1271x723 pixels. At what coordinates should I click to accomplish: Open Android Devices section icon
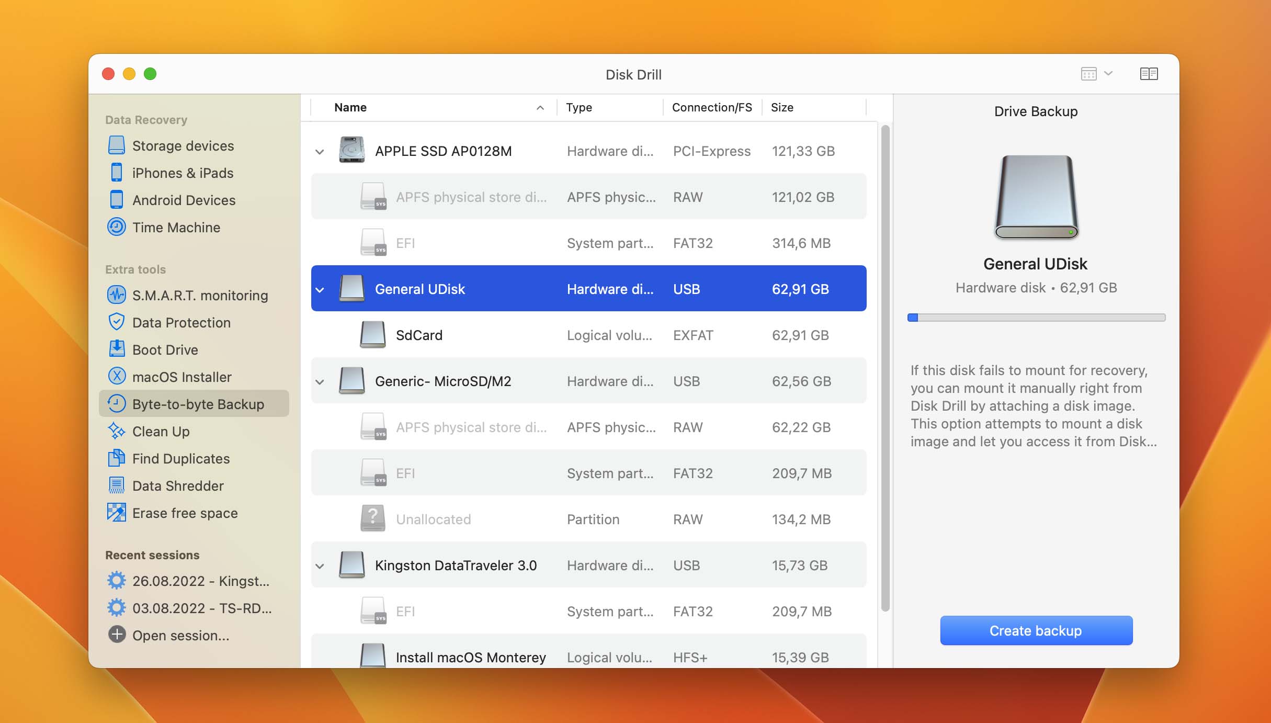click(117, 199)
